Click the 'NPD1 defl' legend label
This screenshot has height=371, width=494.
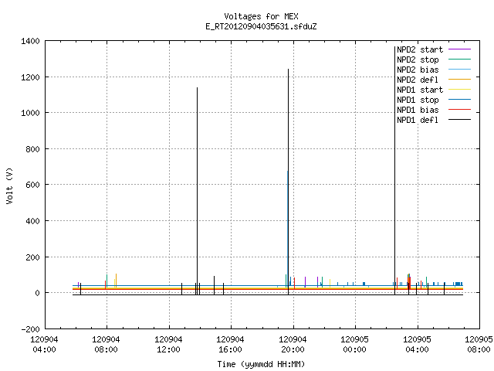pyautogui.click(x=418, y=121)
